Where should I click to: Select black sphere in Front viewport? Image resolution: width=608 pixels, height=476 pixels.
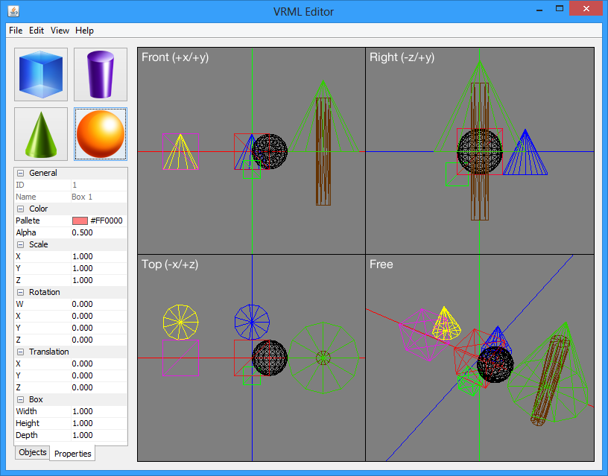[x=271, y=151]
